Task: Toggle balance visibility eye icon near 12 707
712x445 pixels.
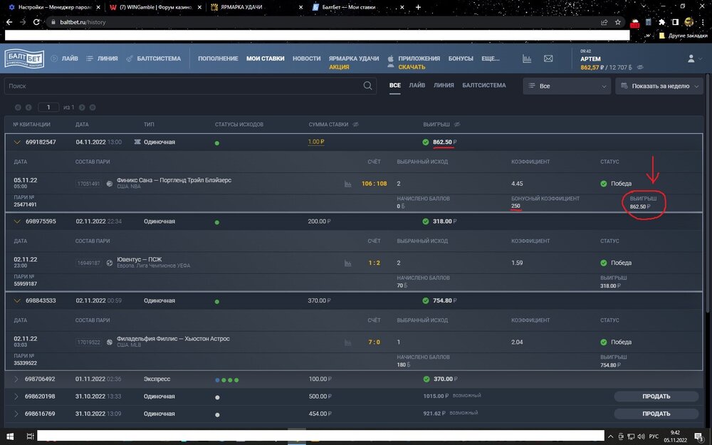Action: [639, 67]
